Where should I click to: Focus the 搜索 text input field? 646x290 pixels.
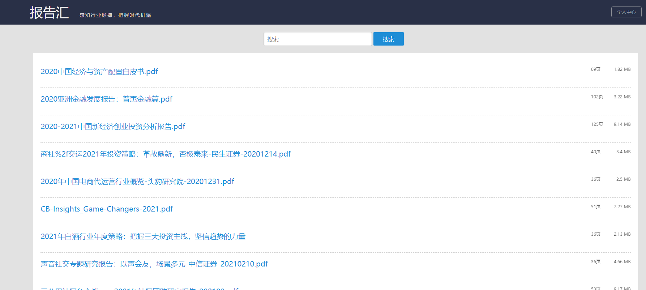point(317,39)
